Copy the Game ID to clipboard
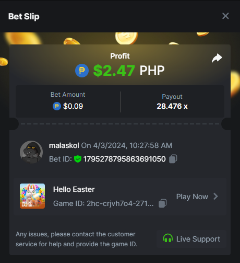 (x=163, y=203)
